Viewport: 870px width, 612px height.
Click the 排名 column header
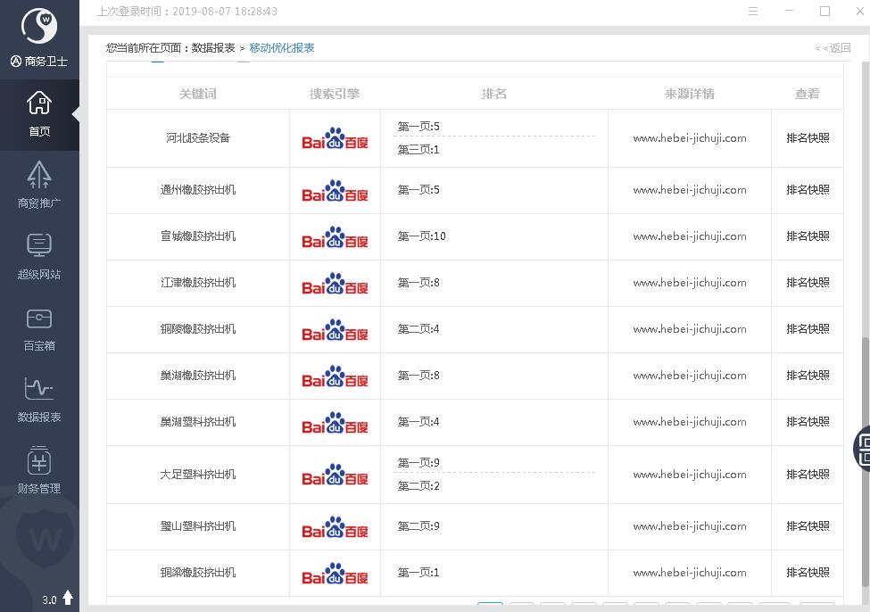tap(493, 94)
